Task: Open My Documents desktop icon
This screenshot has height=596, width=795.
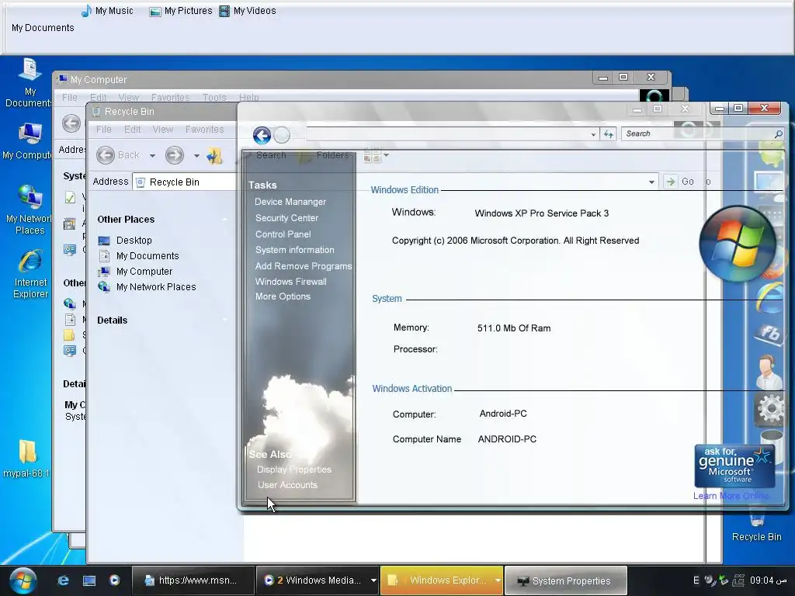Action: (30, 82)
